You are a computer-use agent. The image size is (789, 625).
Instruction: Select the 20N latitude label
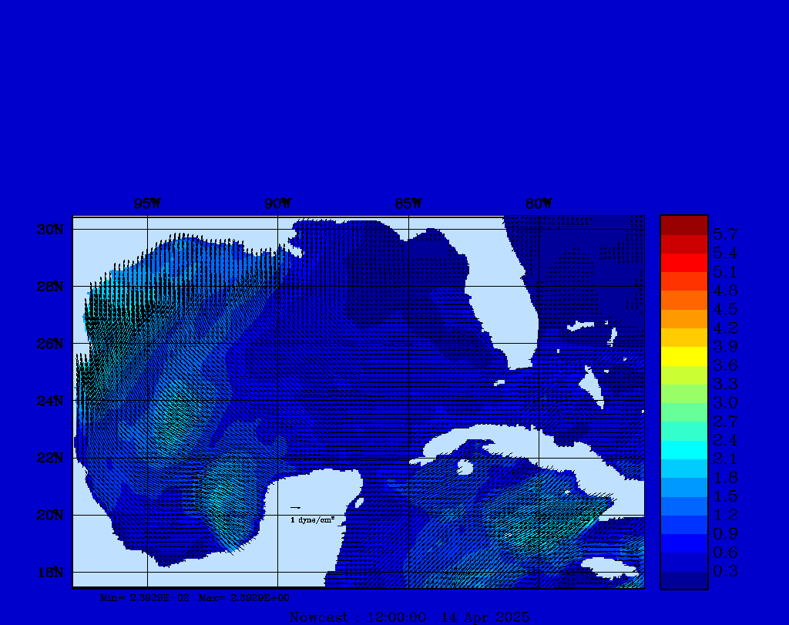pyautogui.click(x=50, y=516)
